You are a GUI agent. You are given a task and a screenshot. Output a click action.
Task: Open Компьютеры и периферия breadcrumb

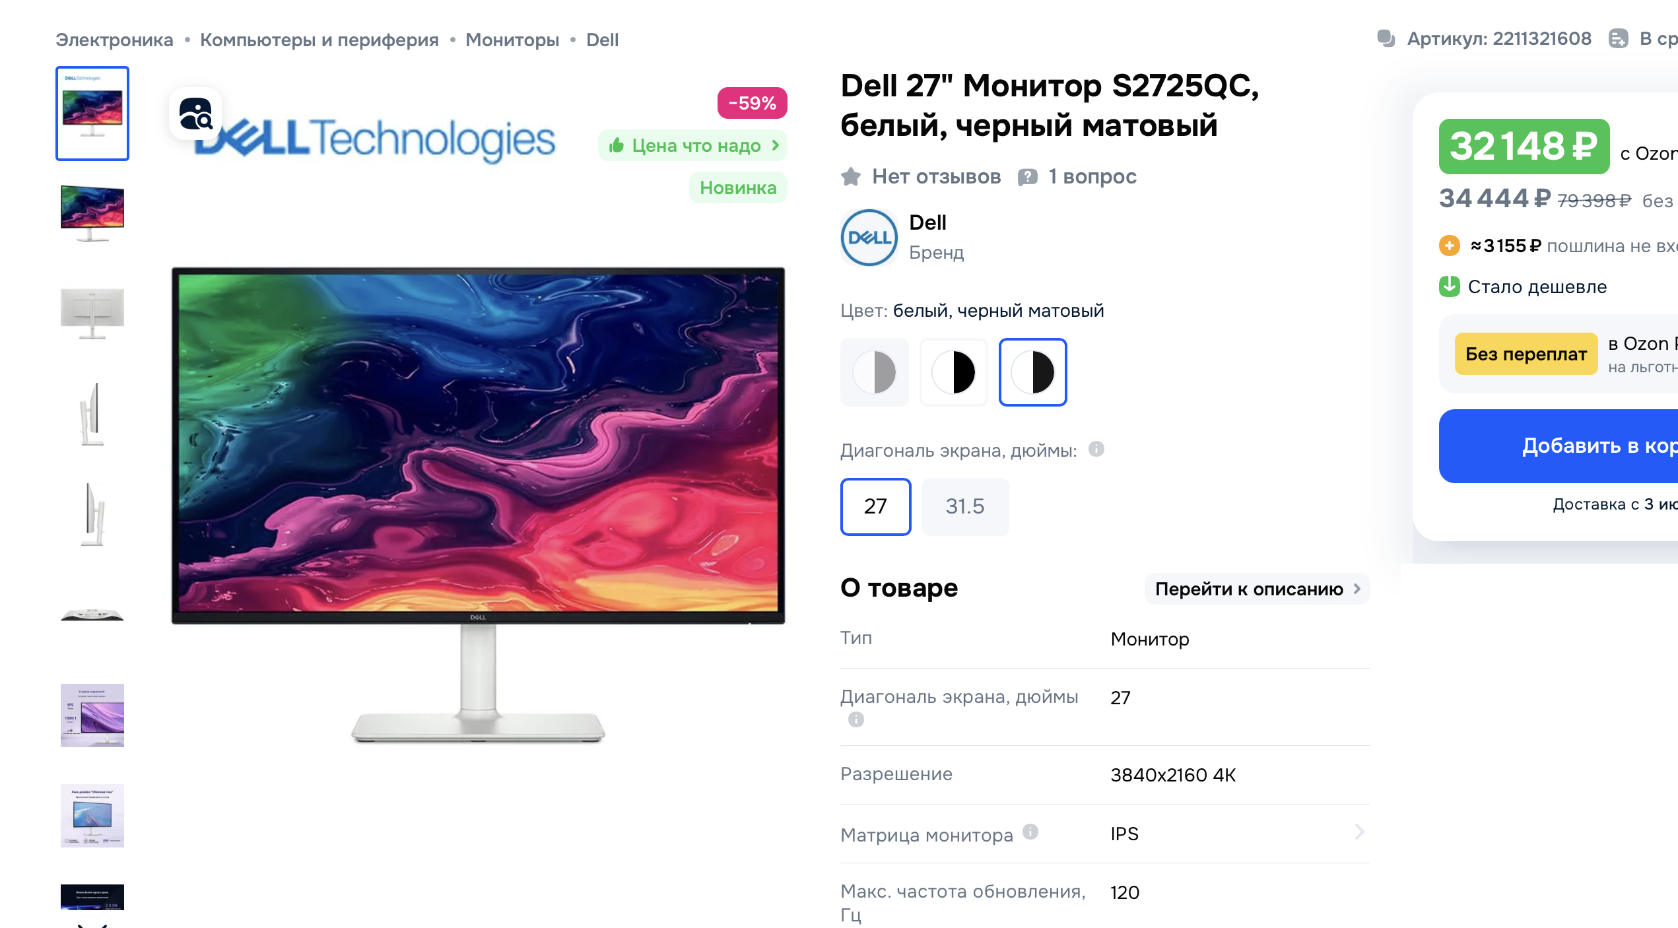pos(319,40)
